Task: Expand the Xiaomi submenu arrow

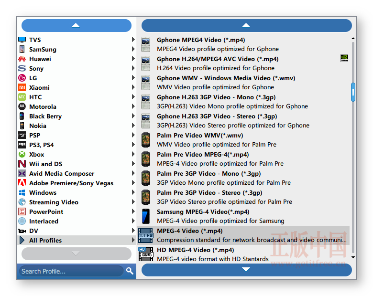Action: point(133,87)
